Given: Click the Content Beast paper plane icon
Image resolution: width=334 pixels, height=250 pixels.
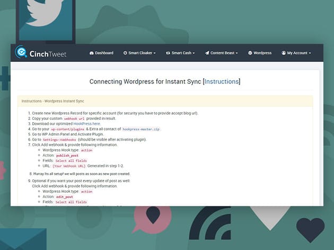Looking at the screenshot, I should 207,53.
